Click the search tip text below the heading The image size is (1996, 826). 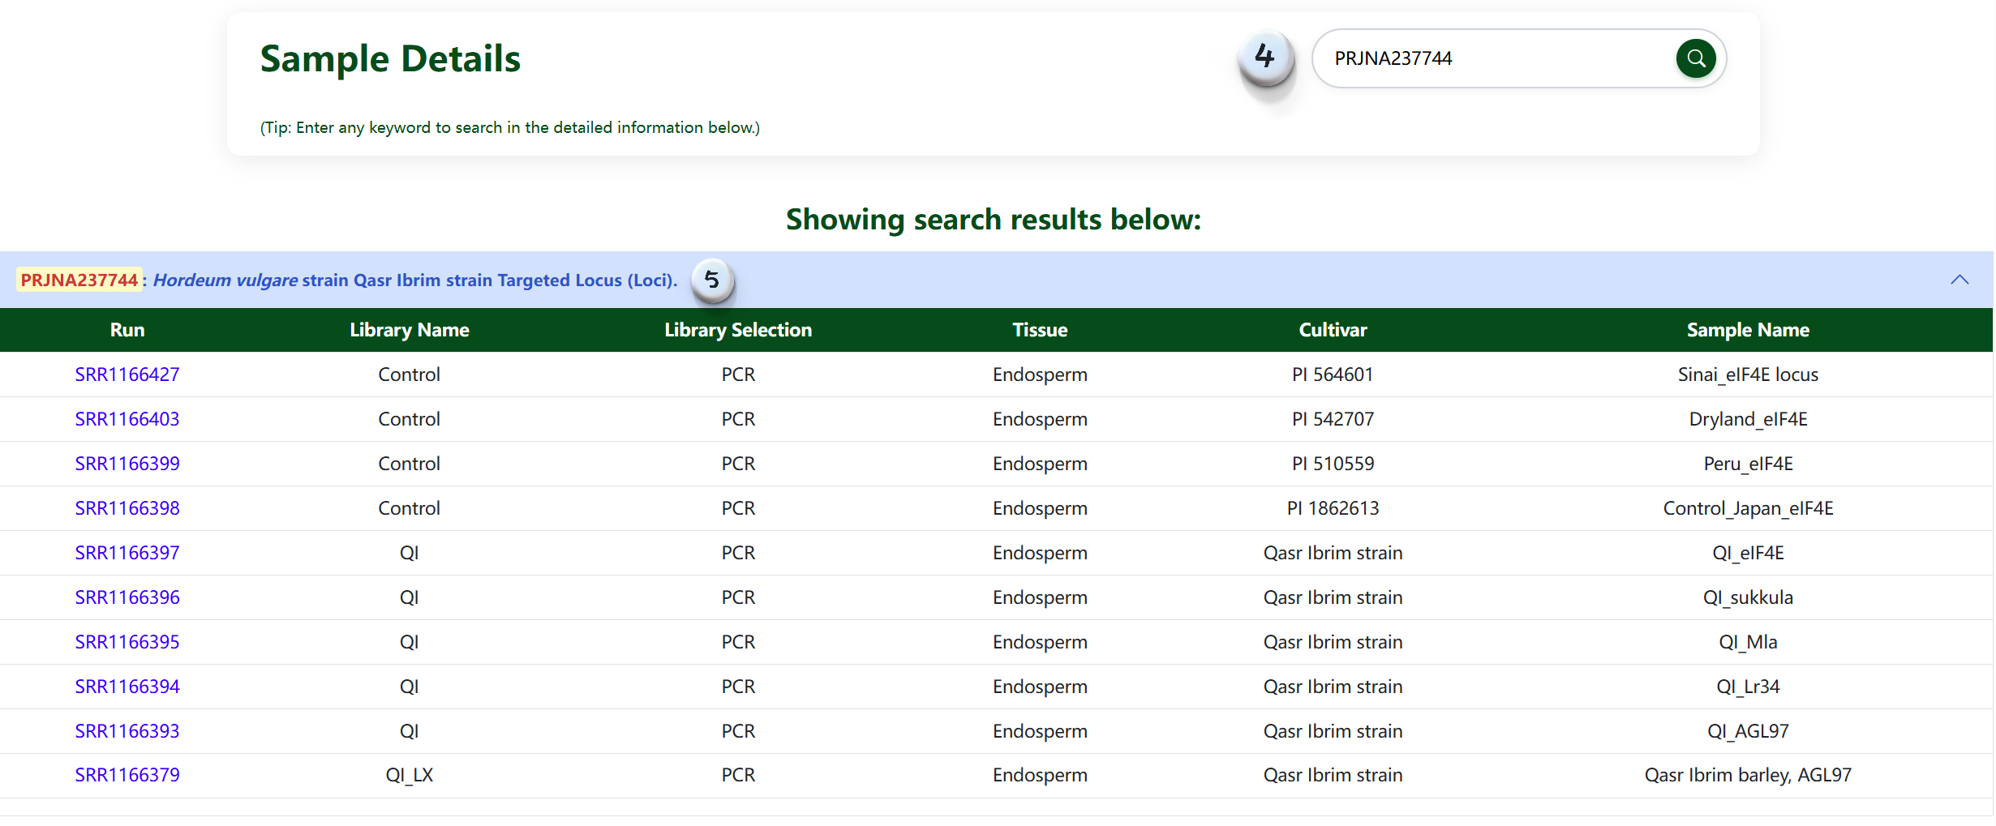point(510,127)
